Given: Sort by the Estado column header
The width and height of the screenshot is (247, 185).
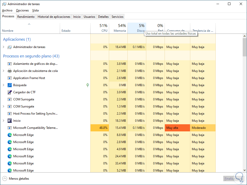Looking at the screenshot, I should (75, 28).
